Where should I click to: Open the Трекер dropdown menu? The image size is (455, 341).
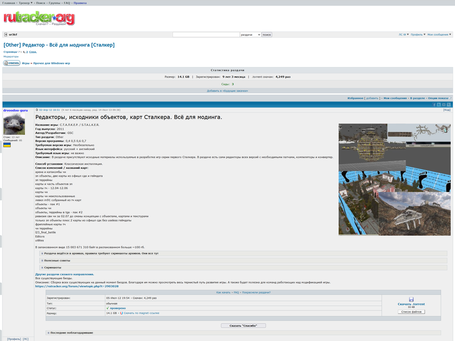[26, 3]
